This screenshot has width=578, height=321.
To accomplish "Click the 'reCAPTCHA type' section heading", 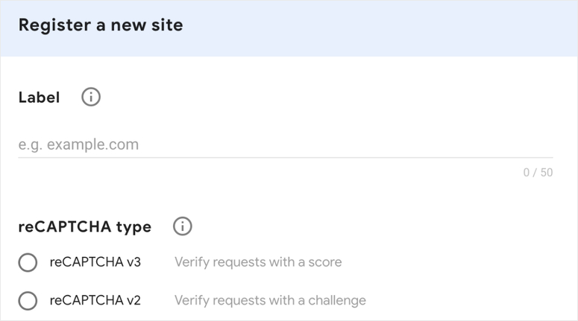I will point(85,226).
